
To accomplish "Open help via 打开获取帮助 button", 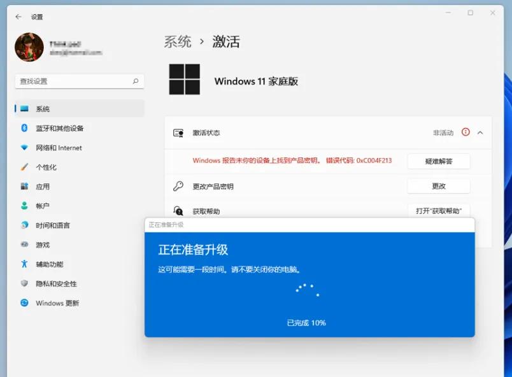I will click(x=439, y=211).
